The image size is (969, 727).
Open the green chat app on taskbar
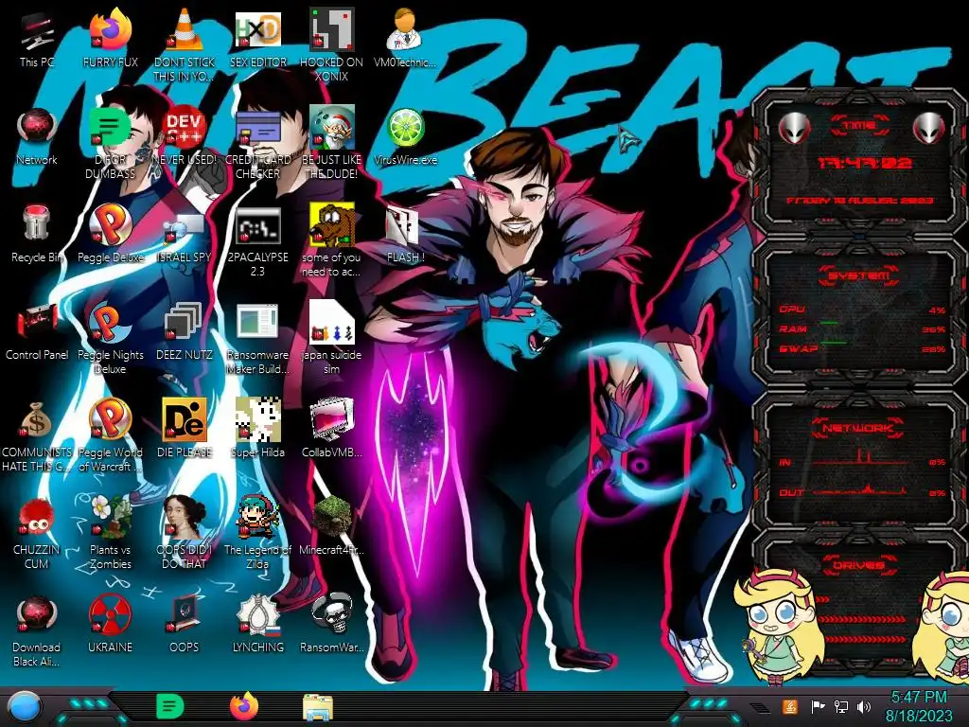pos(169,706)
